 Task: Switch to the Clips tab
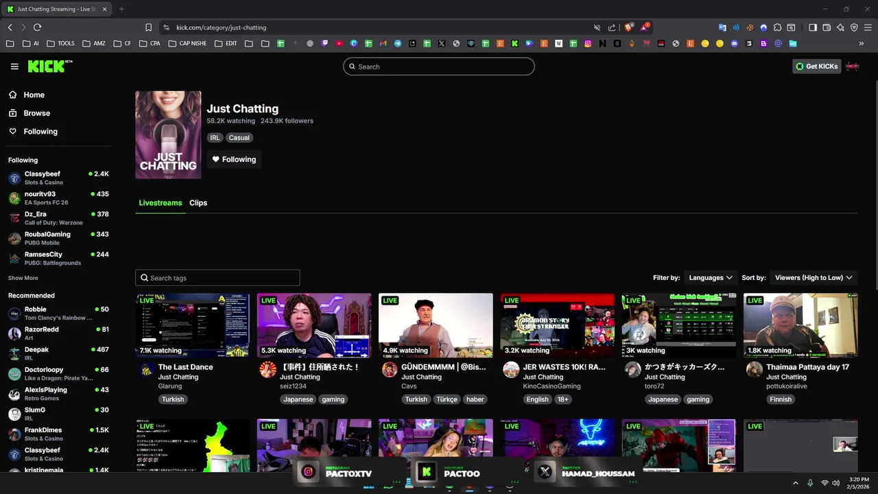click(x=198, y=203)
